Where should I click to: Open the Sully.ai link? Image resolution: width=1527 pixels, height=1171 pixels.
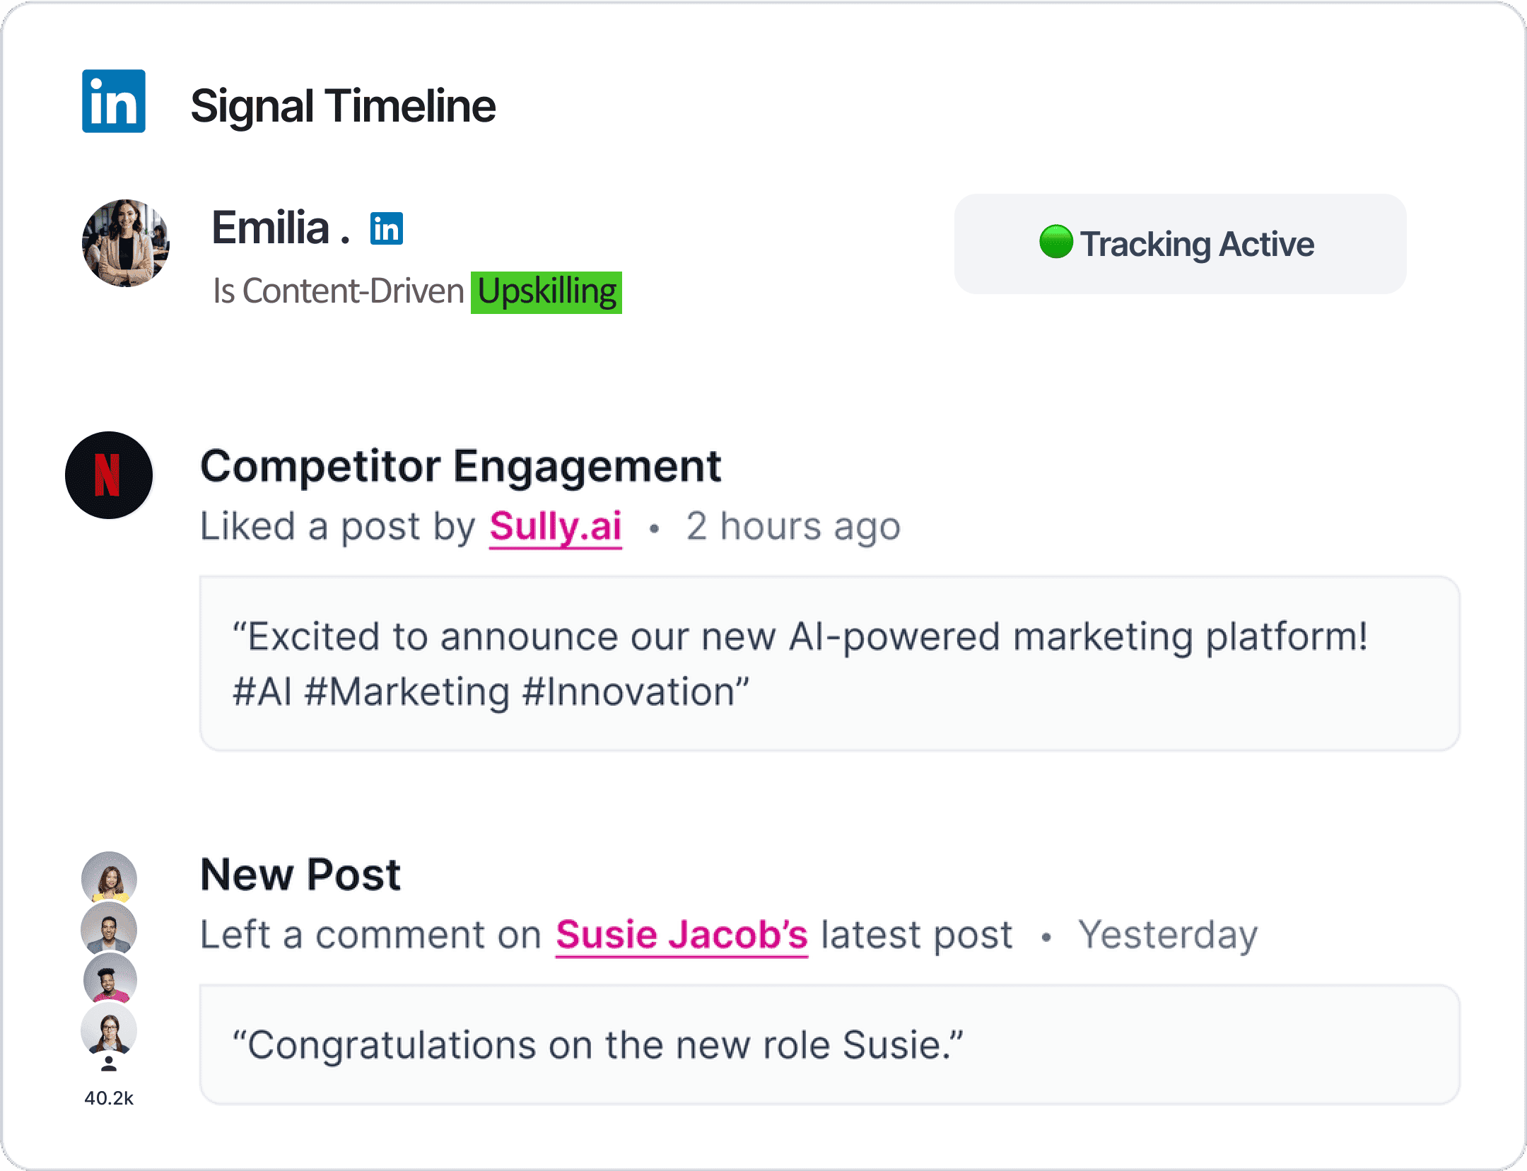coord(556,527)
